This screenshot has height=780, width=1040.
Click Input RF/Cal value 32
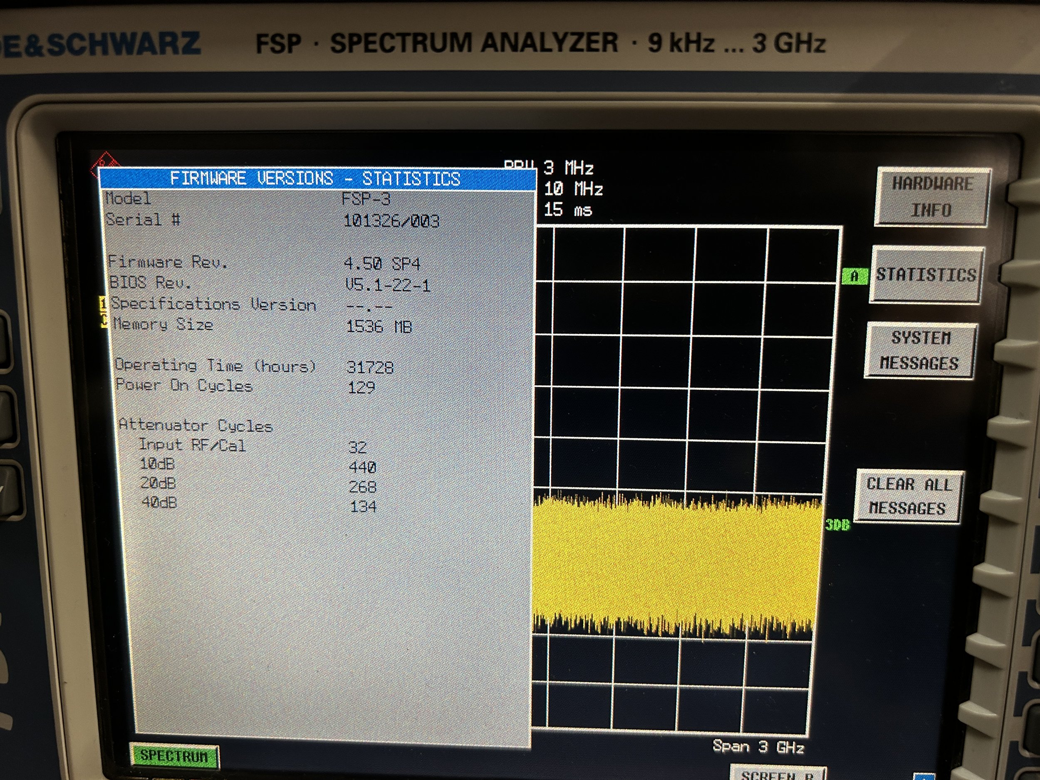point(357,447)
